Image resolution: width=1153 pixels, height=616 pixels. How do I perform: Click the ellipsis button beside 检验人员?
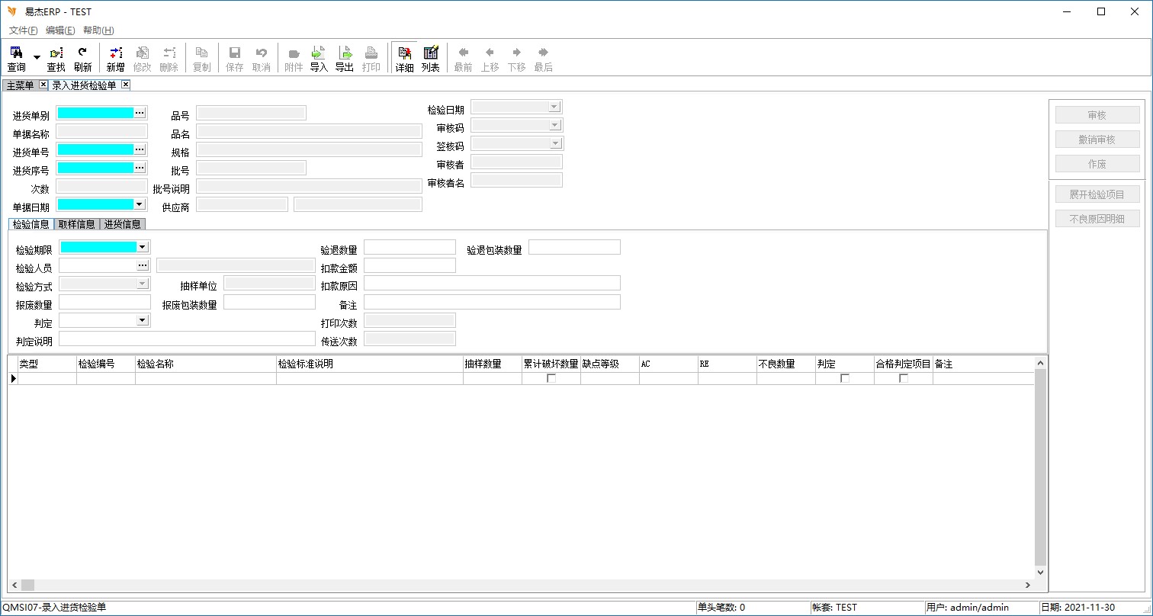point(143,265)
